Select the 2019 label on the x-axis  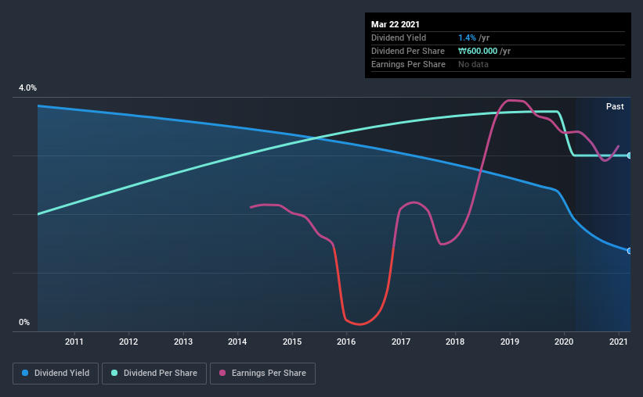tap(510, 342)
